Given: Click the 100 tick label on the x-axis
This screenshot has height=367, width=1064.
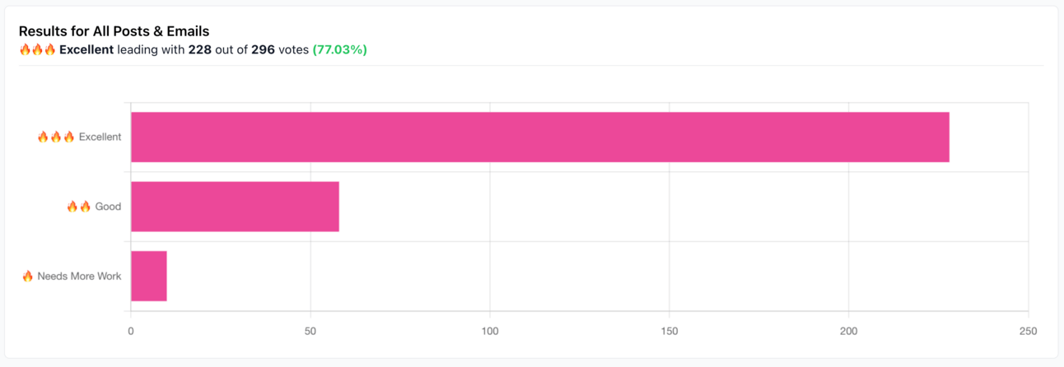Looking at the screenshot, I should pos(490,331).
